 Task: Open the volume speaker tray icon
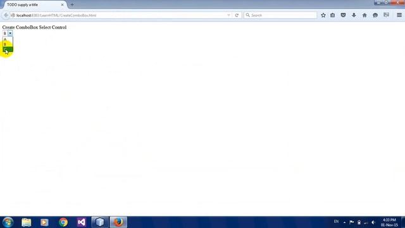373,222
